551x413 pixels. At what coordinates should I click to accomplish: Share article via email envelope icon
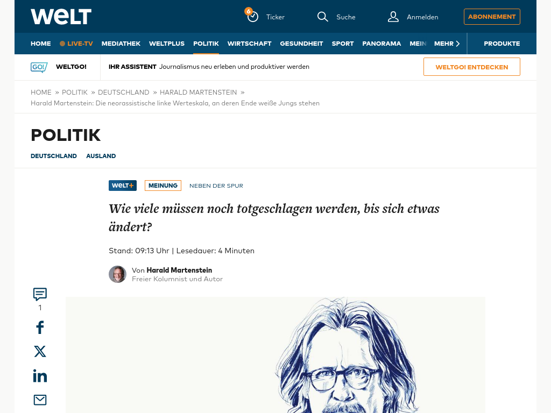click(40, 400)
